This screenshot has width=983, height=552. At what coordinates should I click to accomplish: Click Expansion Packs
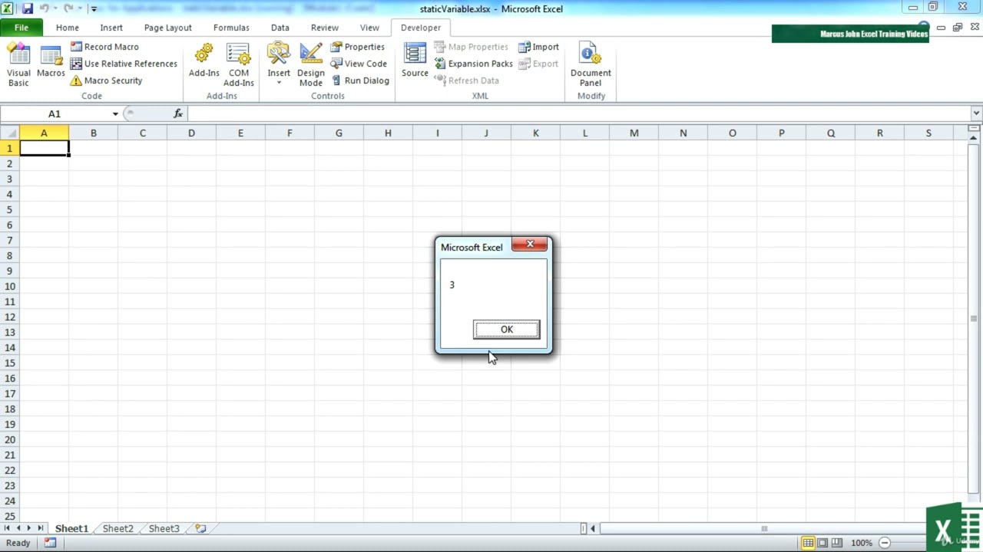(473, 64)
